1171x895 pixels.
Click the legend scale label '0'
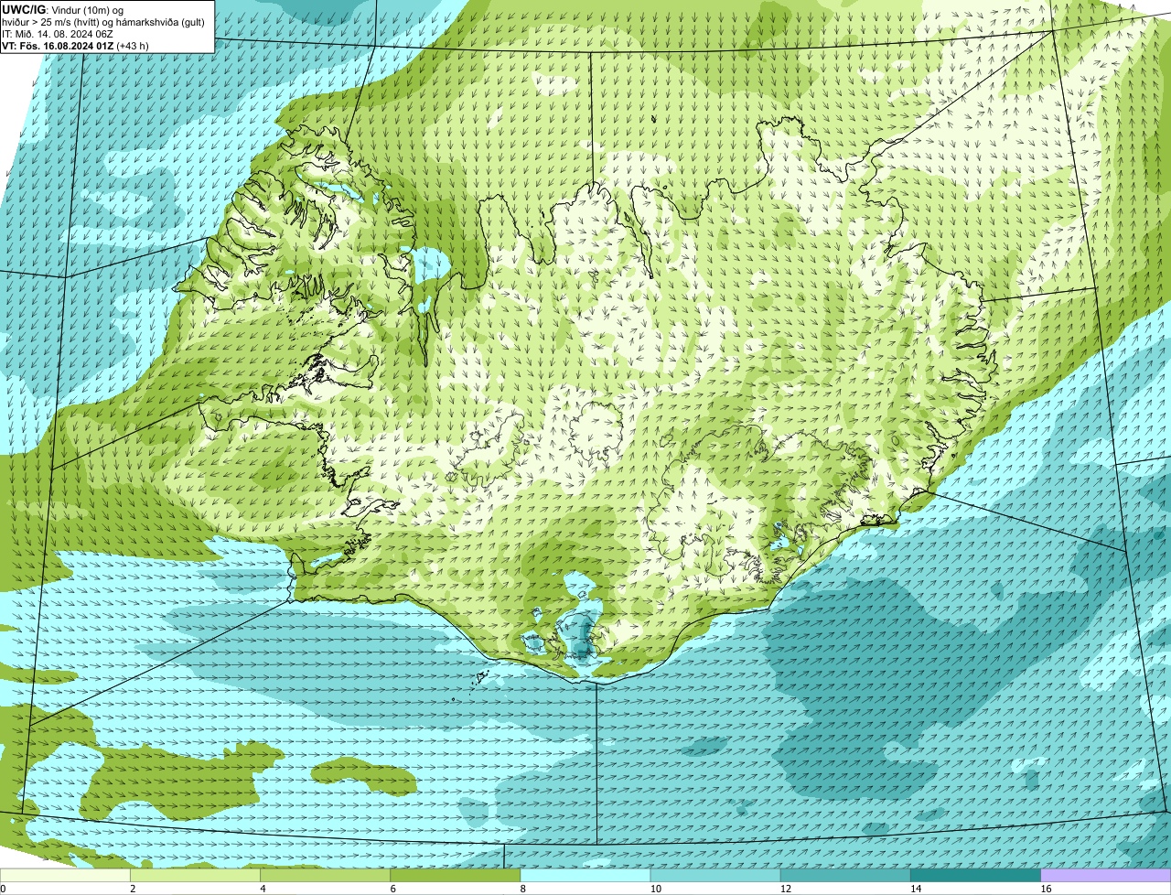[x=3, y=889]
